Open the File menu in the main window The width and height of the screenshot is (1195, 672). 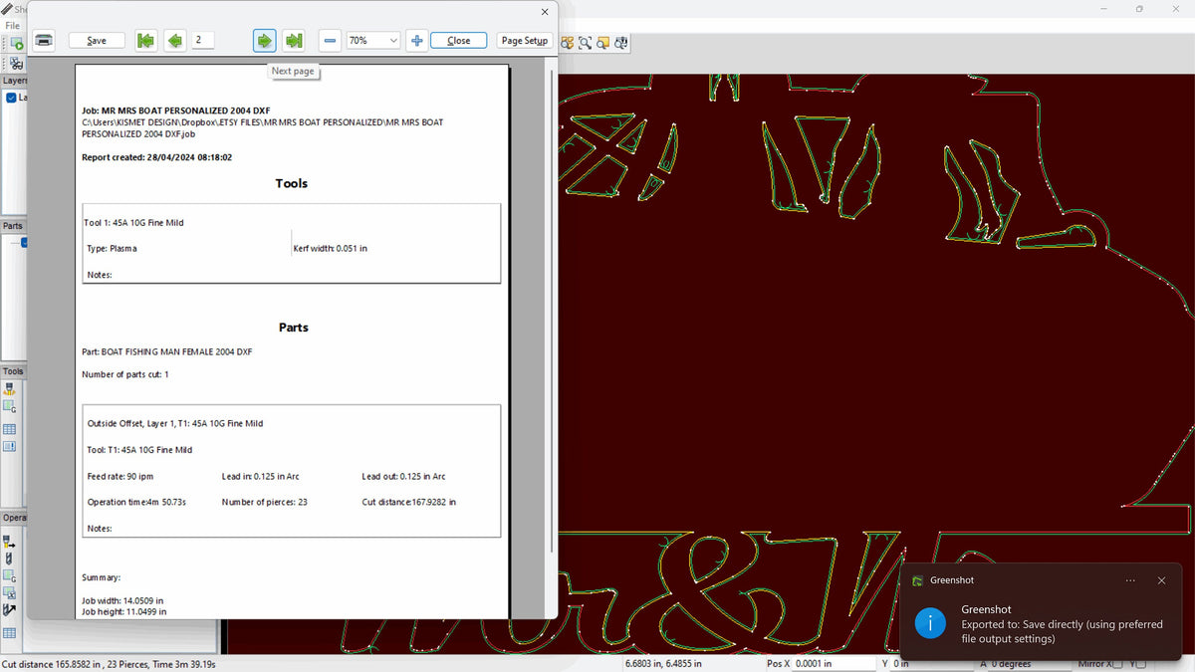pyautogui.click(x=12, y=26)
